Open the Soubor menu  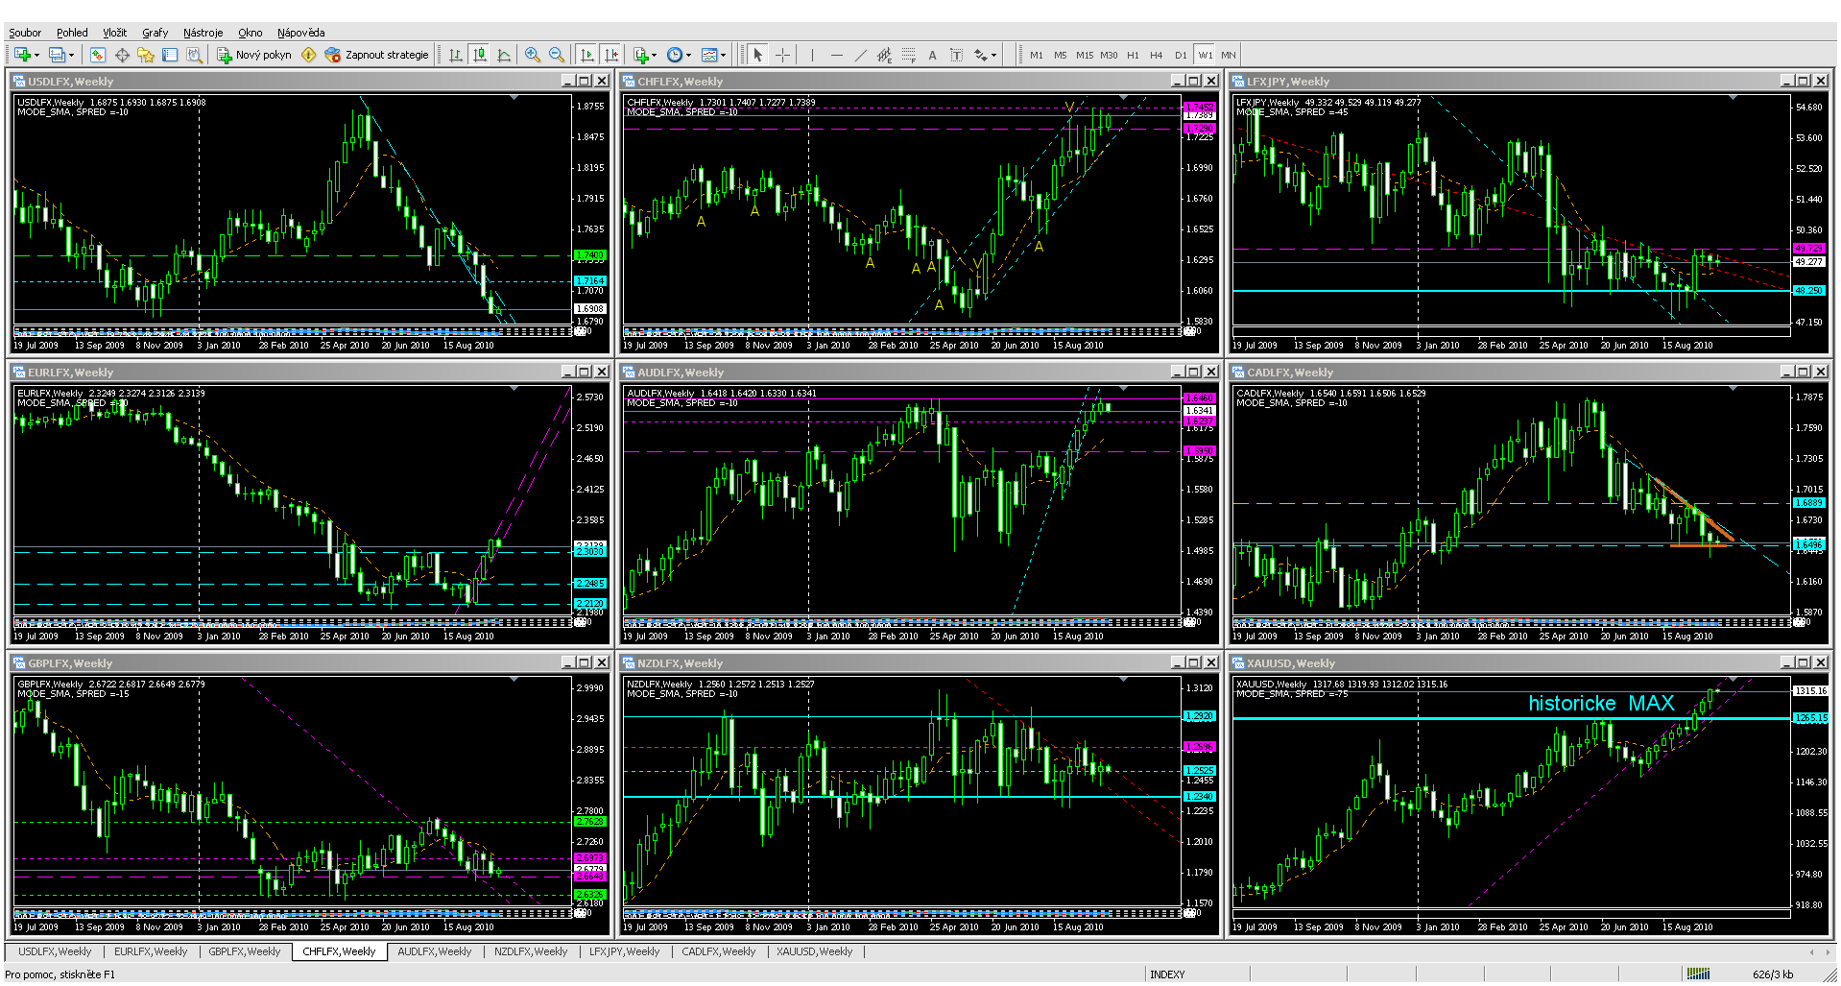(25, 33)
